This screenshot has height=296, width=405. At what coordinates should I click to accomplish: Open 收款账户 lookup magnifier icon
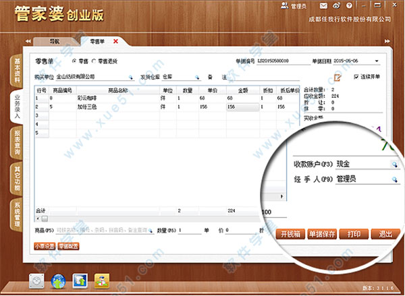tap(394, 165)
